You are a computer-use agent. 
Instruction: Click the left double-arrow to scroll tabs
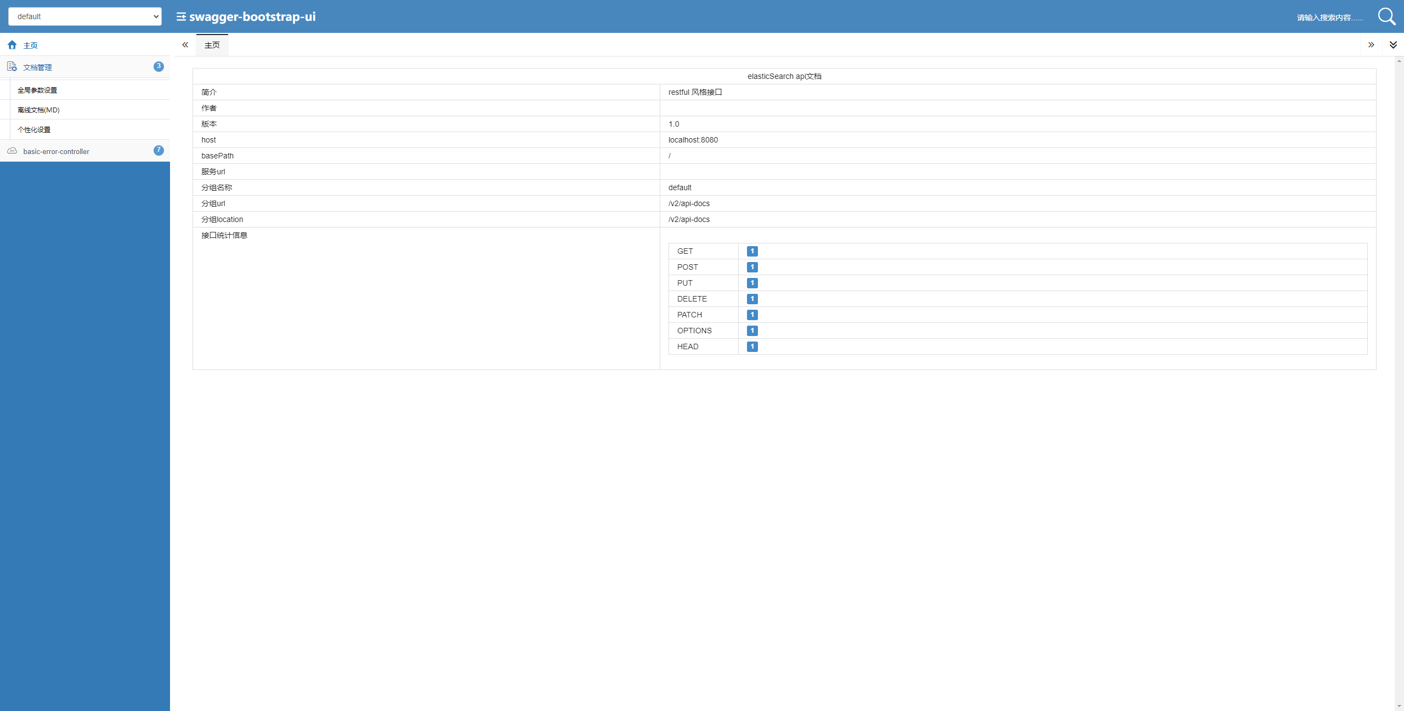(185, 44)
